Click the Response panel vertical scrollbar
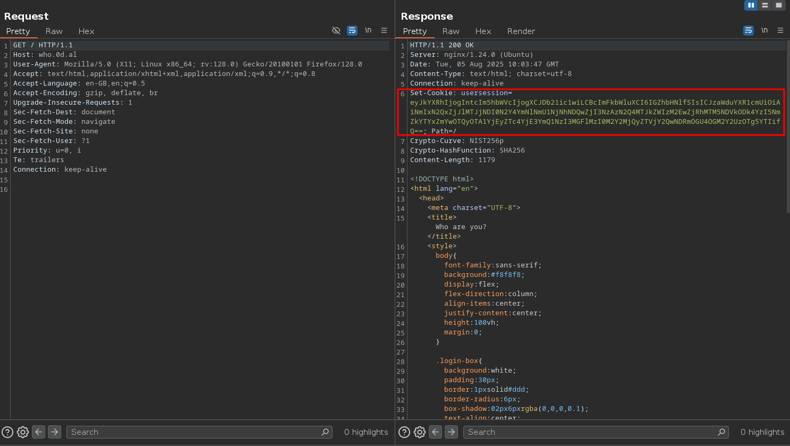Viewport: 790px width, 446px height. click(x=788, y=128)
